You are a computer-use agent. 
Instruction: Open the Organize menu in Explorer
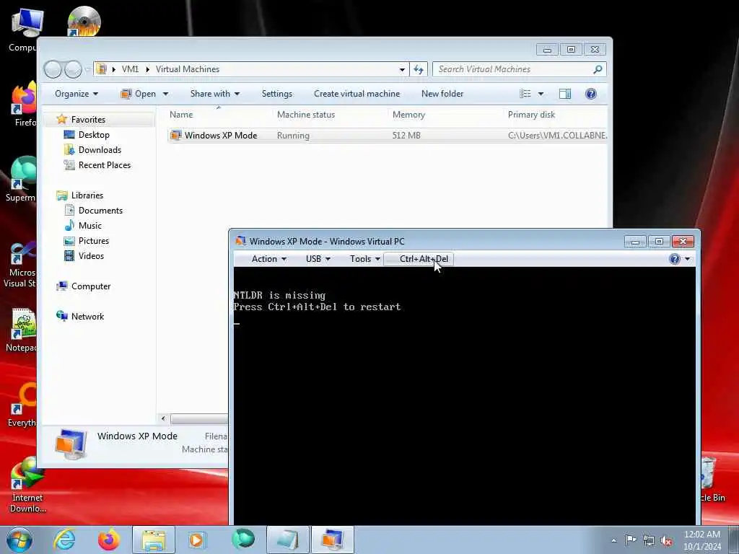pyautogui.click(x=76, y=94)
